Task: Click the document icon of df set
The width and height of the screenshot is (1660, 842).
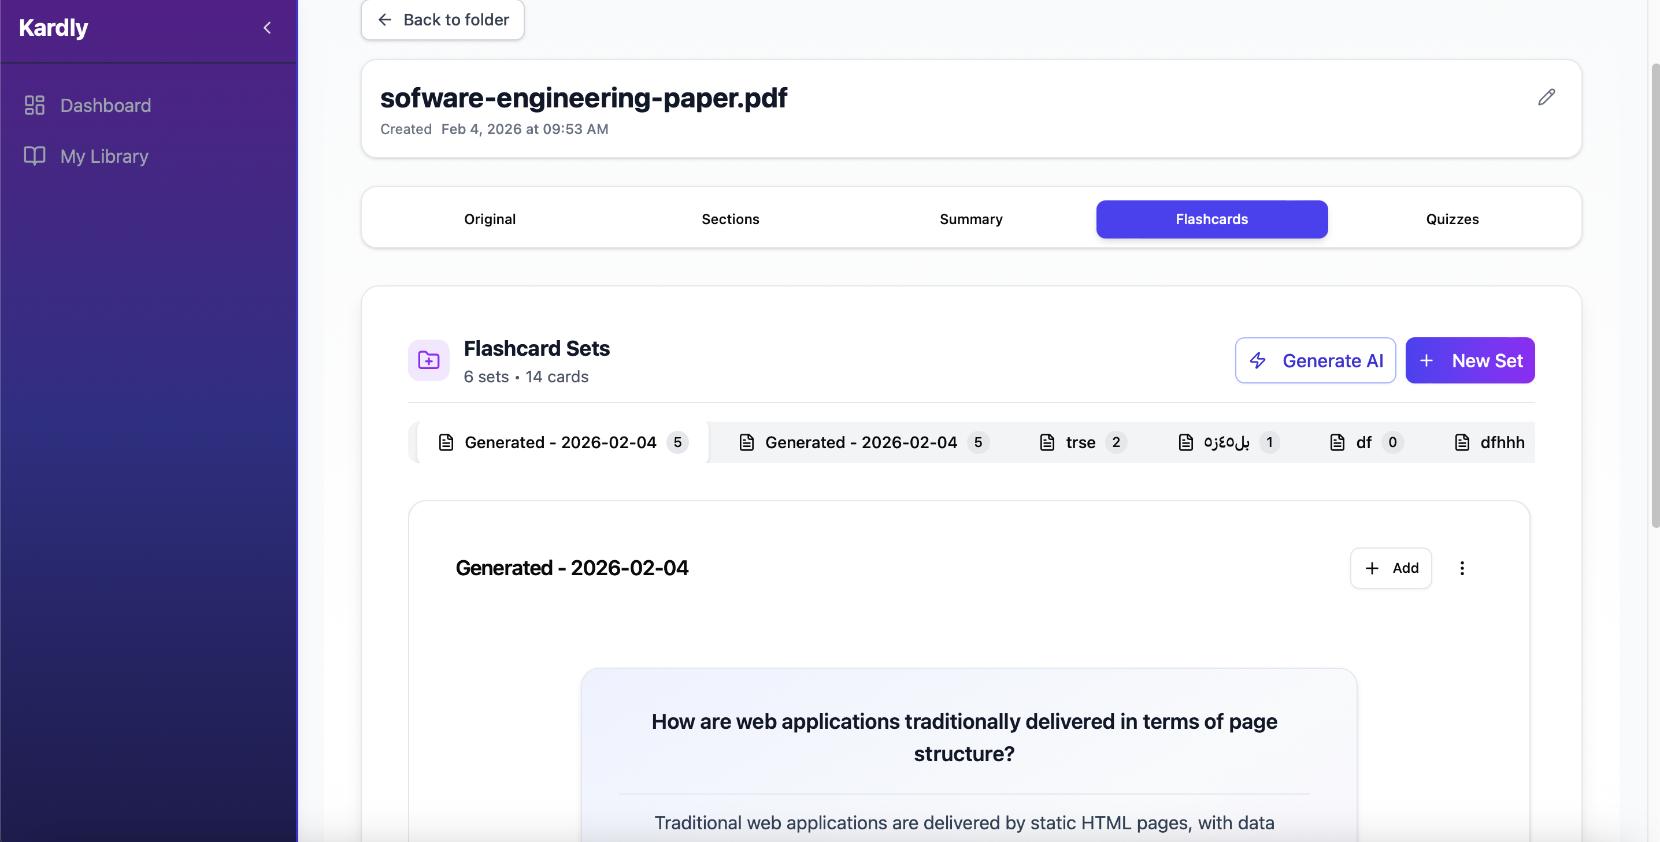Action: 1337,442
